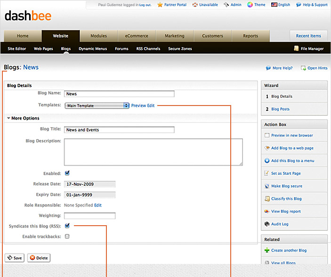Toggle Syndicate this Blog (RSS) checkbox

[x=67, y=226]
